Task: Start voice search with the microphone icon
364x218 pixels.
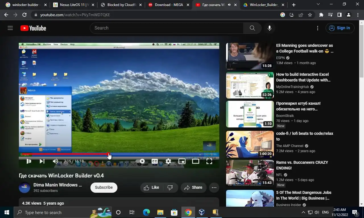Action: [x=270, y=28]
